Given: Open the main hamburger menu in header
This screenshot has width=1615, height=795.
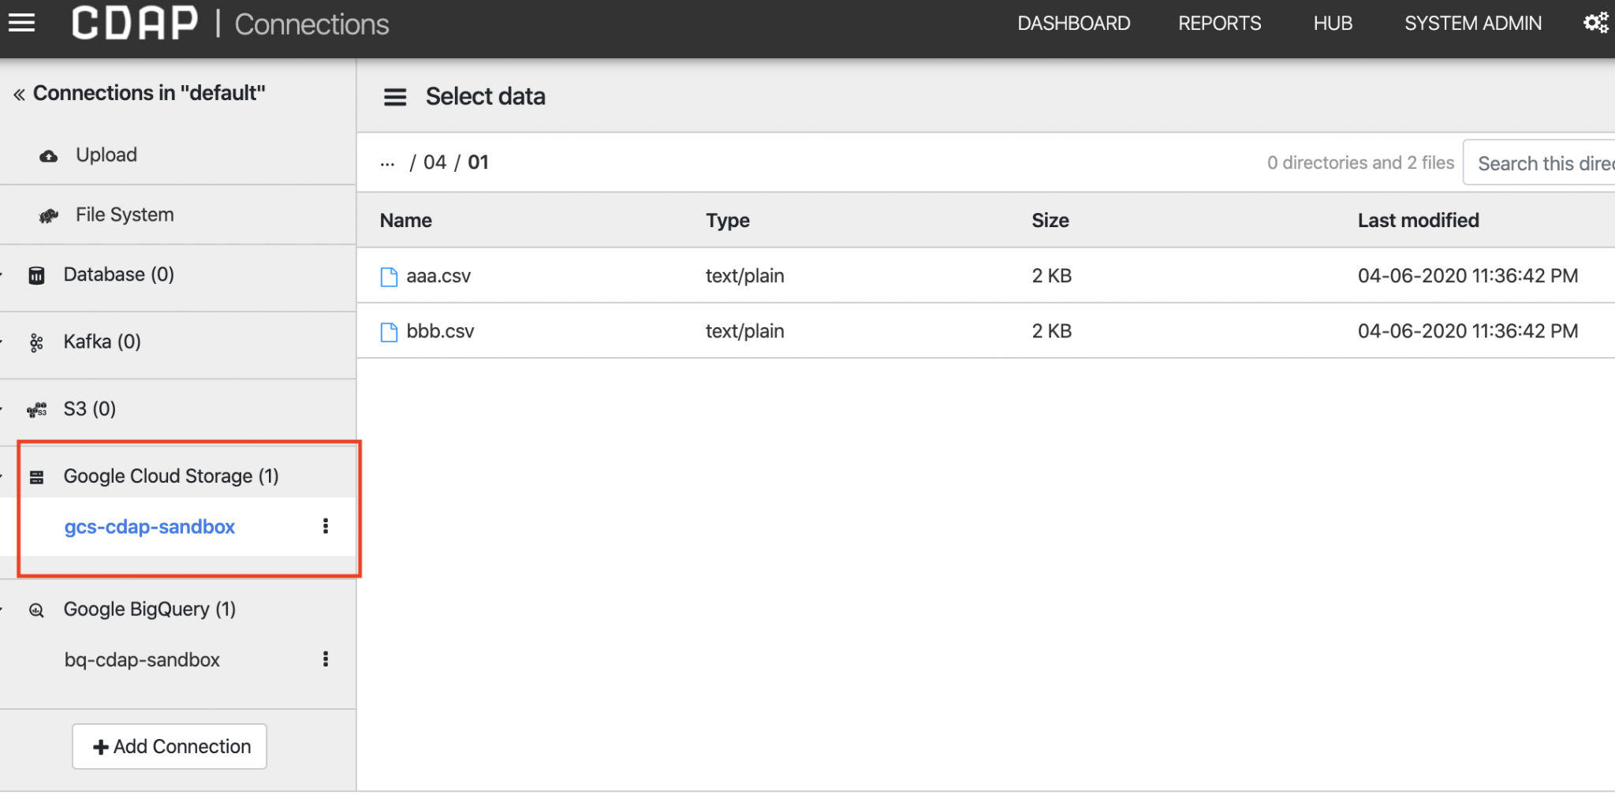Looking at the screenshot, I should coord(21,24).
